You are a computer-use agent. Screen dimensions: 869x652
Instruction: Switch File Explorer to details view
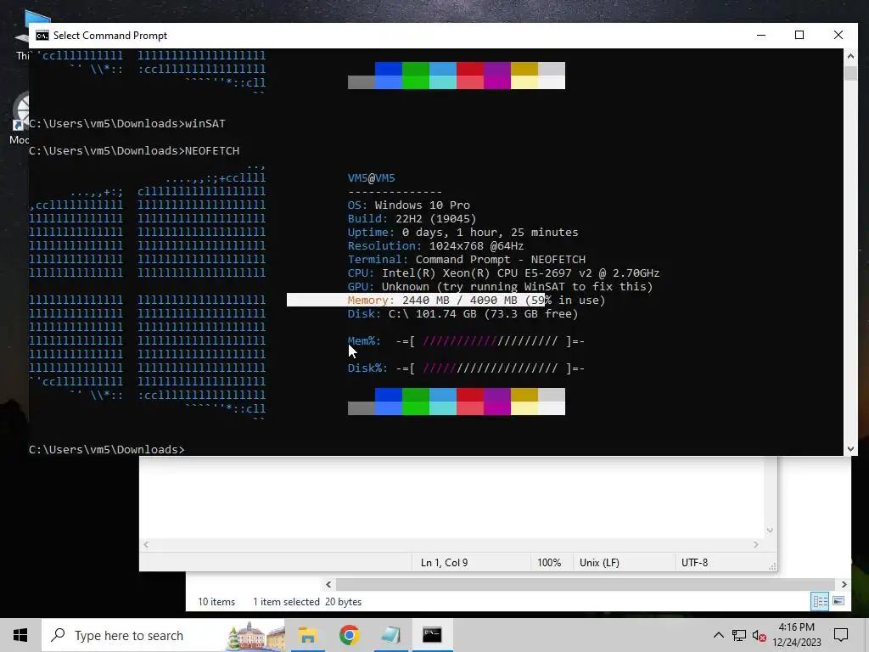tap(821, 602)
